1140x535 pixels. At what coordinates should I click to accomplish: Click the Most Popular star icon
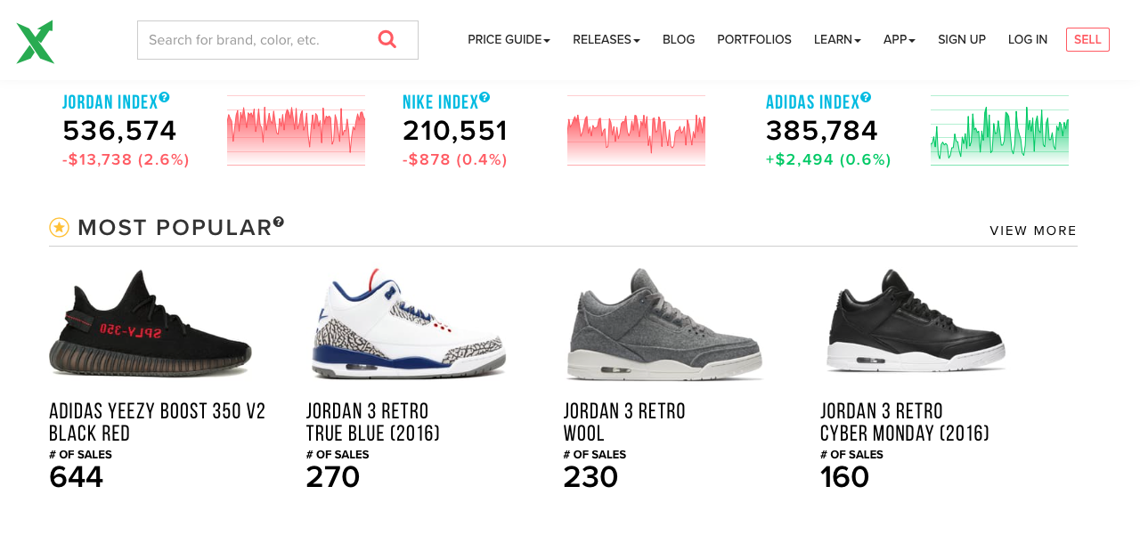pos(59,228)
